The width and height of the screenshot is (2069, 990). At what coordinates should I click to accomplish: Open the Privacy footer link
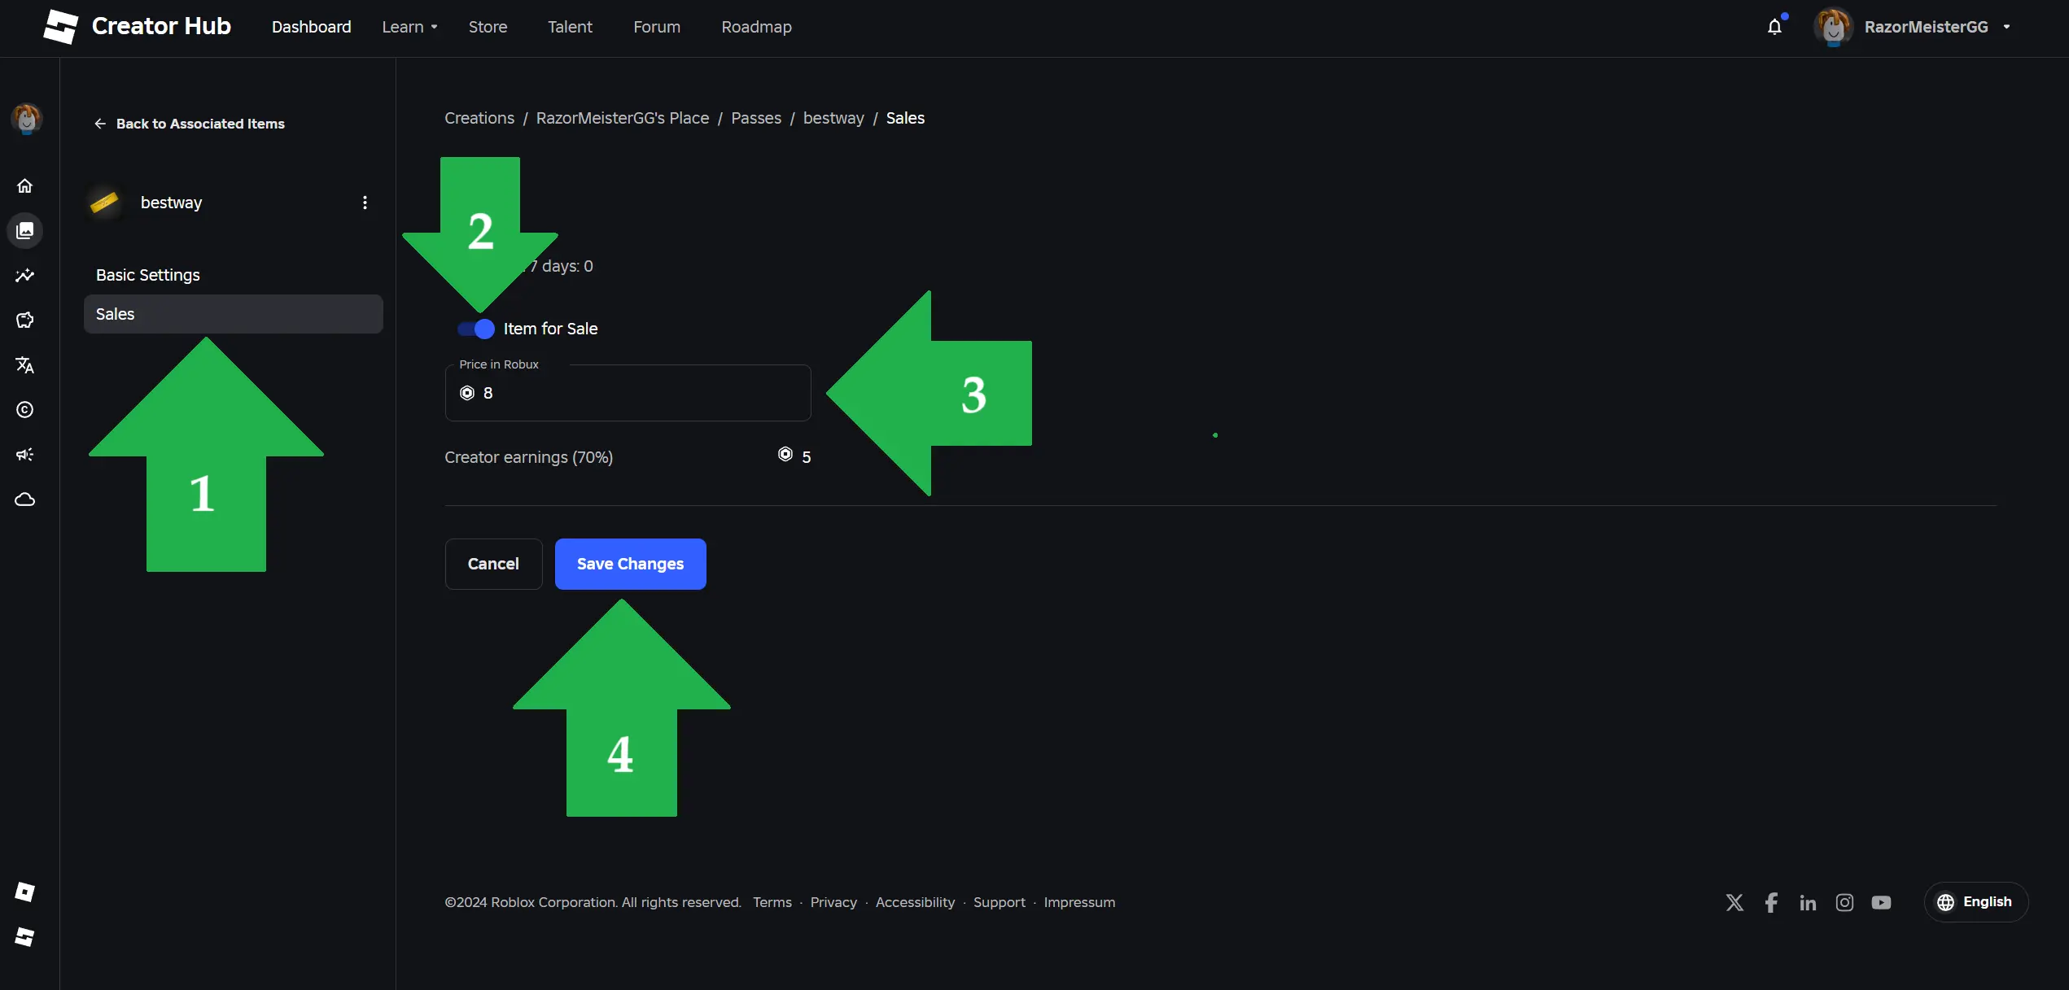point(833,902)
